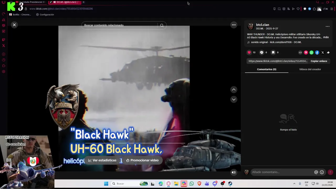The height and width of the screenshot is (189, 336).
Task: Send to friends with red paper plane icon
Action: (306, 52)
